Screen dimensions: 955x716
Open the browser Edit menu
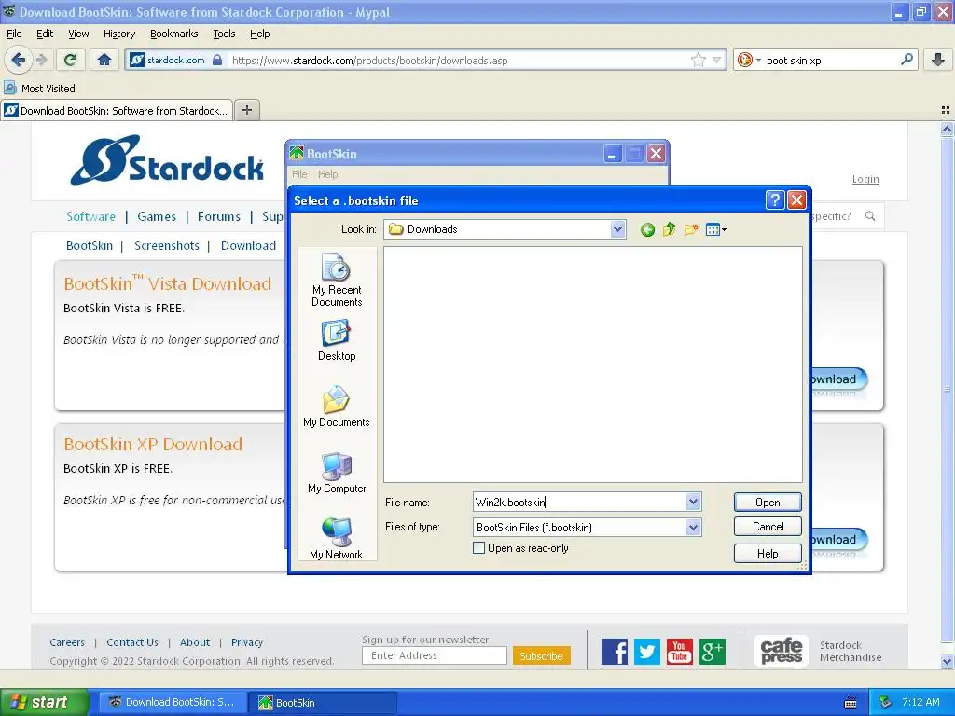tap(45, 34)
